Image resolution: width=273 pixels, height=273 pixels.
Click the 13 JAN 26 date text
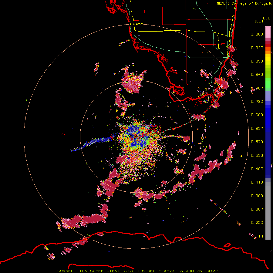(x=190, y=271)
